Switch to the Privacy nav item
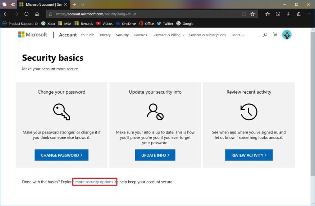Image resolution: width=315 pixels, height=206 pixels. pyautogui.click(x=105, y=35)
